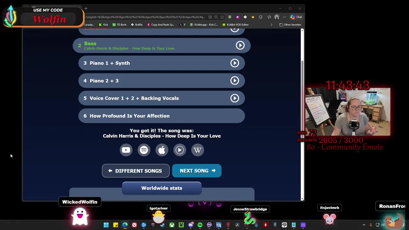This screenshot has width=409, height=230.
Task: Open the X bookmark
Action: (182, 25)
